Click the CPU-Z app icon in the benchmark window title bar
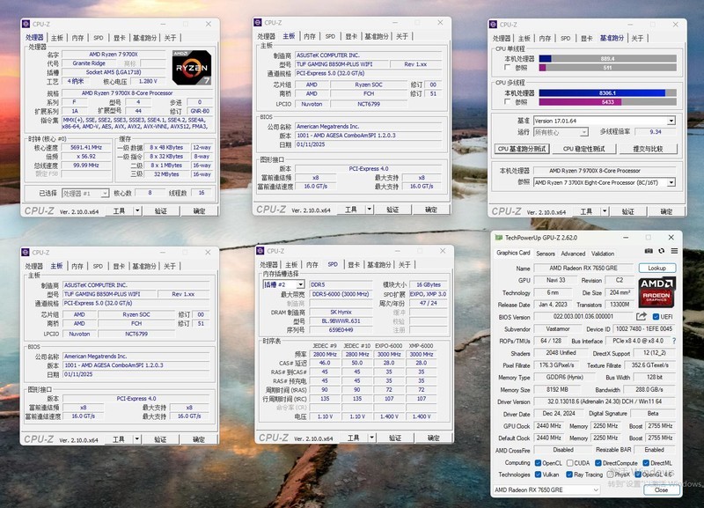 click(x=494, y=24)
